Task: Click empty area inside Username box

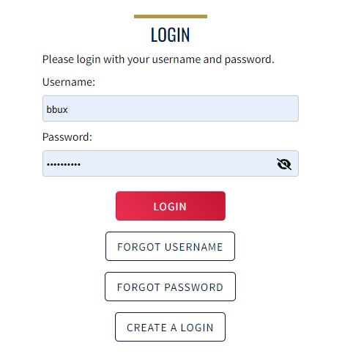Action: point(183,108)
